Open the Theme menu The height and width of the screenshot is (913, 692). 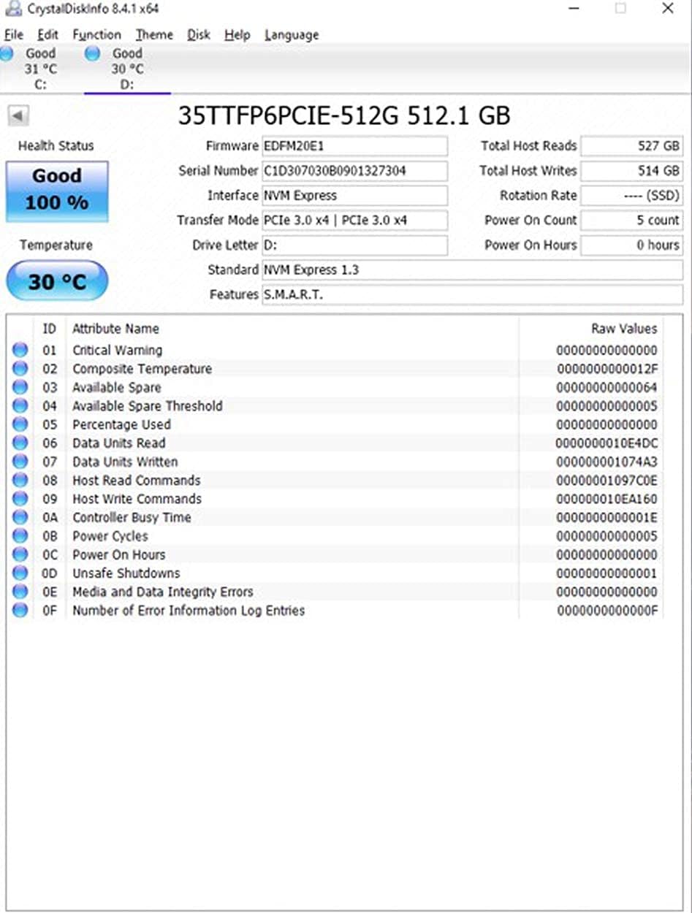(x=153, y=34)
